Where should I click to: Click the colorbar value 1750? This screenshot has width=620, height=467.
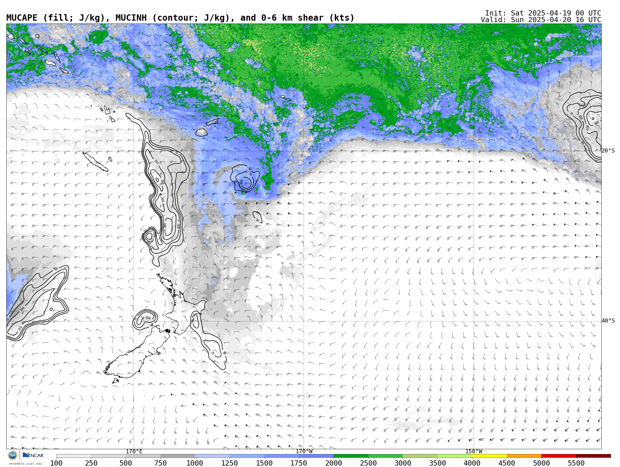tap(299, 463)
